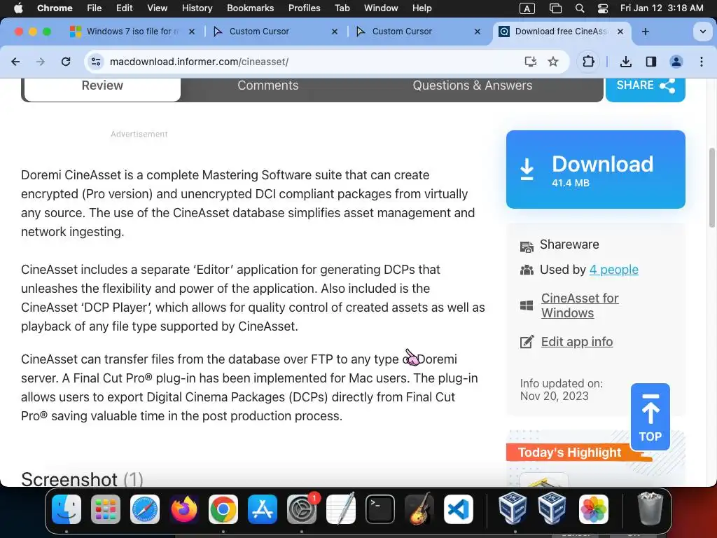Open a new tab with the plus button
The image size is (717, 538).
tap(645, 32)
